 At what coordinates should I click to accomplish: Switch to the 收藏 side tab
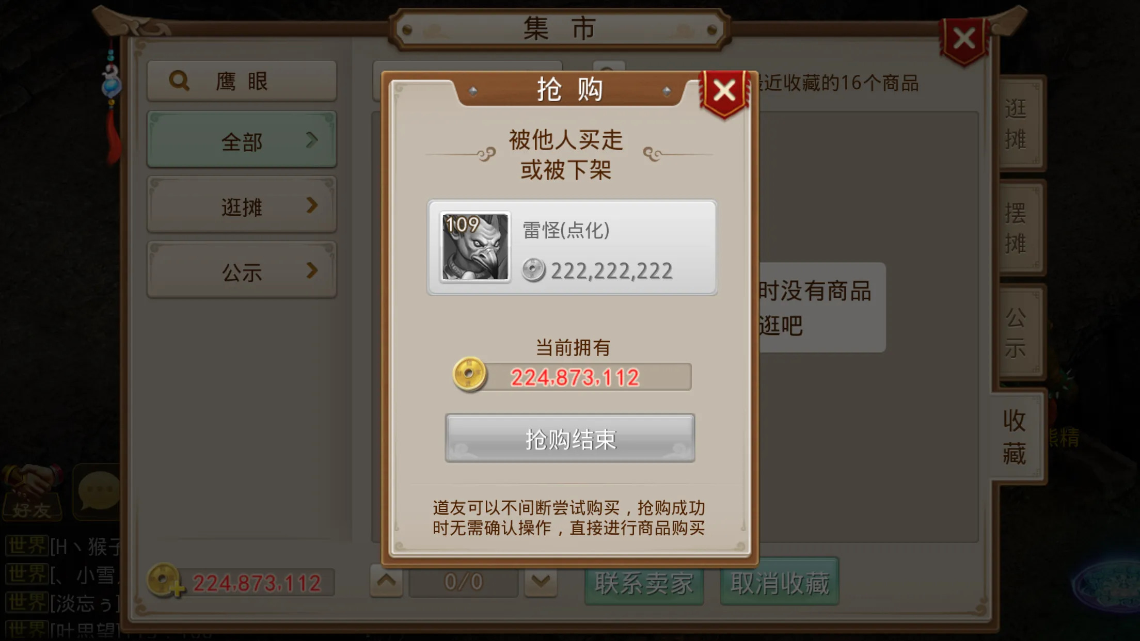pos(1016,437)
